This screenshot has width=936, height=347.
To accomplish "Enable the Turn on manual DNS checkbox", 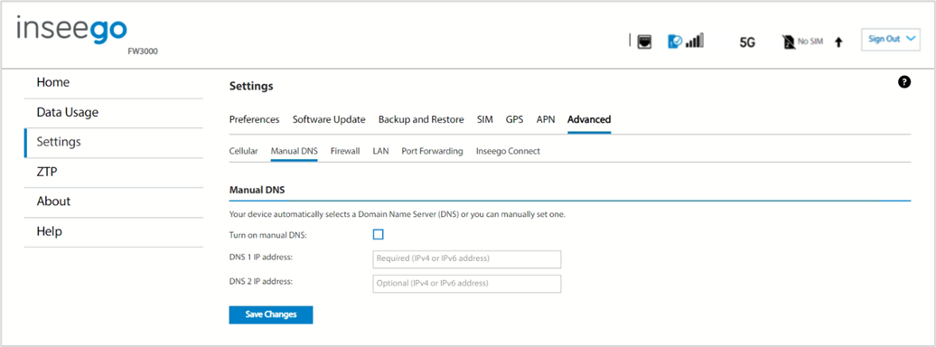I will pyautogui.click(x=378, y=235).
